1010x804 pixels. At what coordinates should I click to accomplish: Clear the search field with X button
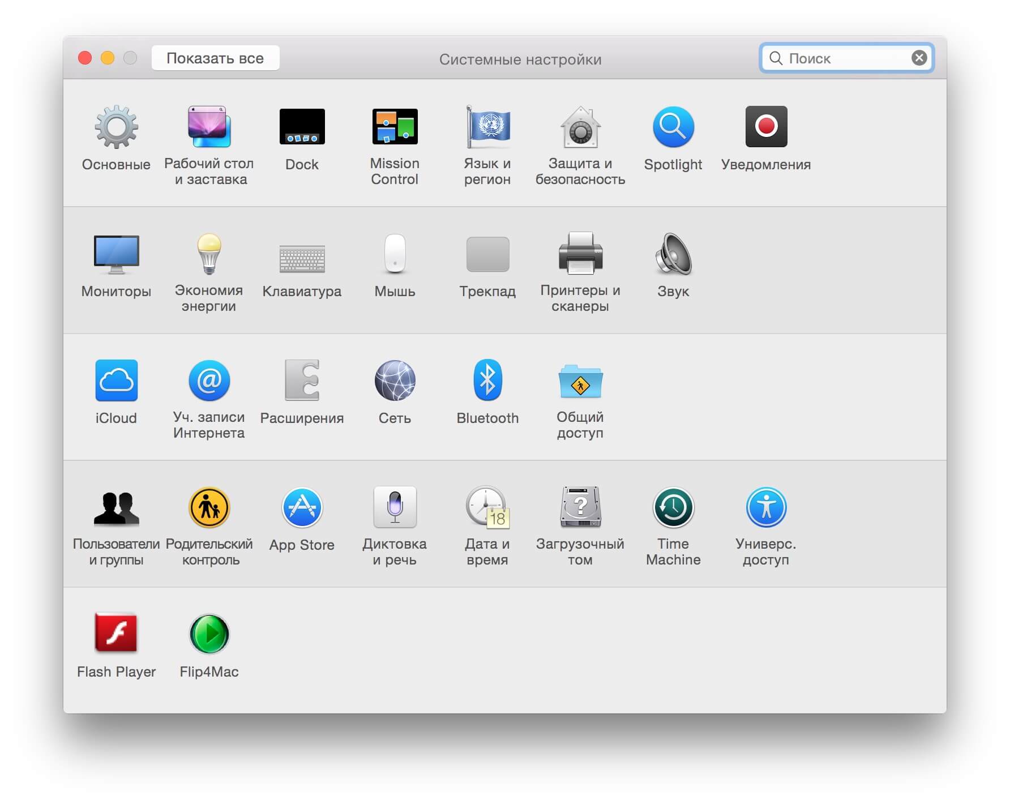(919, 58)
